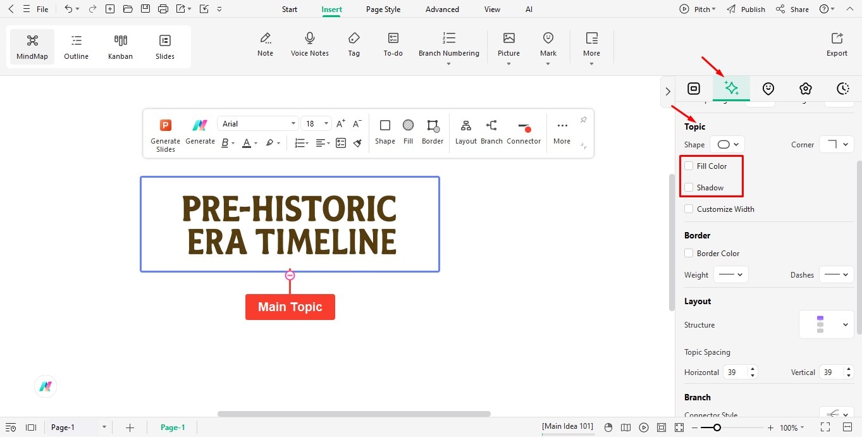The image size is (862, 437).
Task: Click the Publish button
Action: (746, 9)
